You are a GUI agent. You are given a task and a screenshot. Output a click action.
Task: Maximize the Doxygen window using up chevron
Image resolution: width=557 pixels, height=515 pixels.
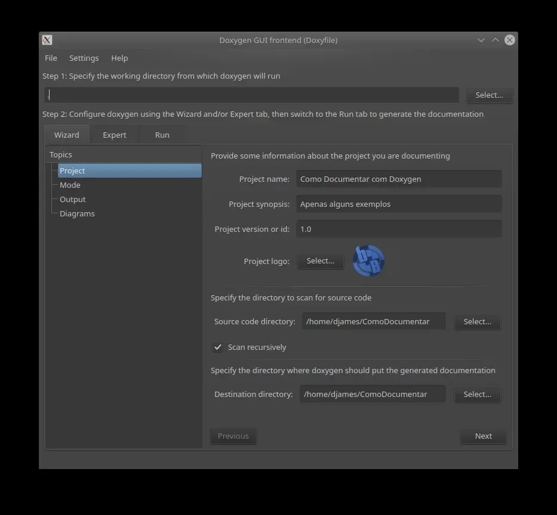pos(495,40)
